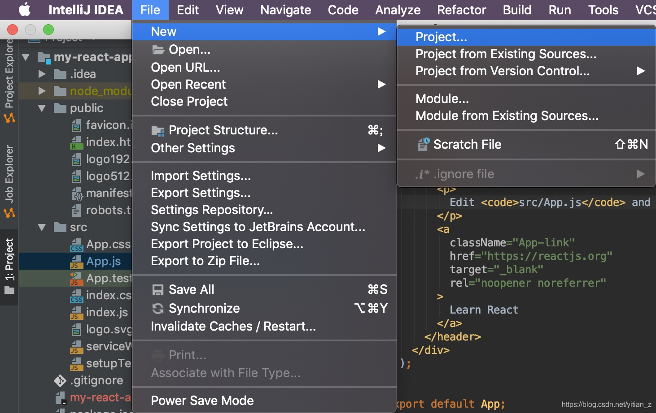Expand Project from Version Control submenu arrow
656x413 pixels.
(x=641, y=71)
